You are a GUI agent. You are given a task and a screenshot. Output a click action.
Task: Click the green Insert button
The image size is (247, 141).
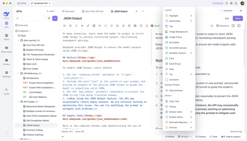[x=155, y=26]
